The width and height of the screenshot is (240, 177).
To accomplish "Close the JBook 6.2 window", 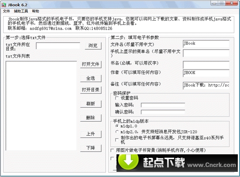I will pyautogui.click(x=232, y=3).
